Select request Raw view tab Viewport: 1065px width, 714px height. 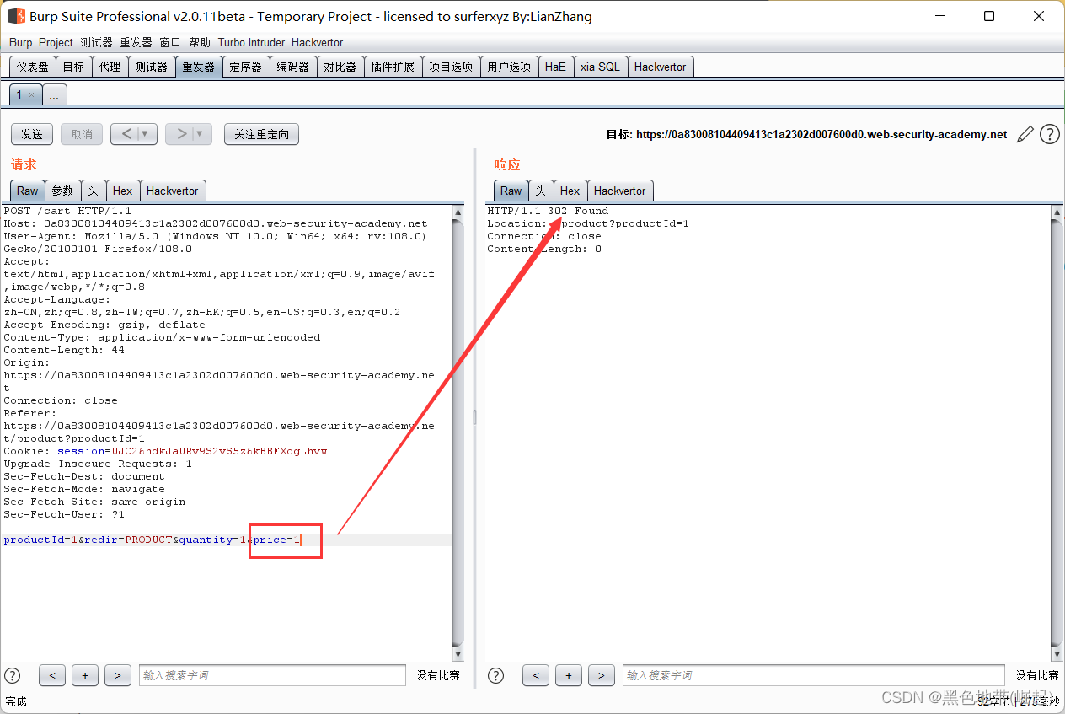(x=28, y=191)
